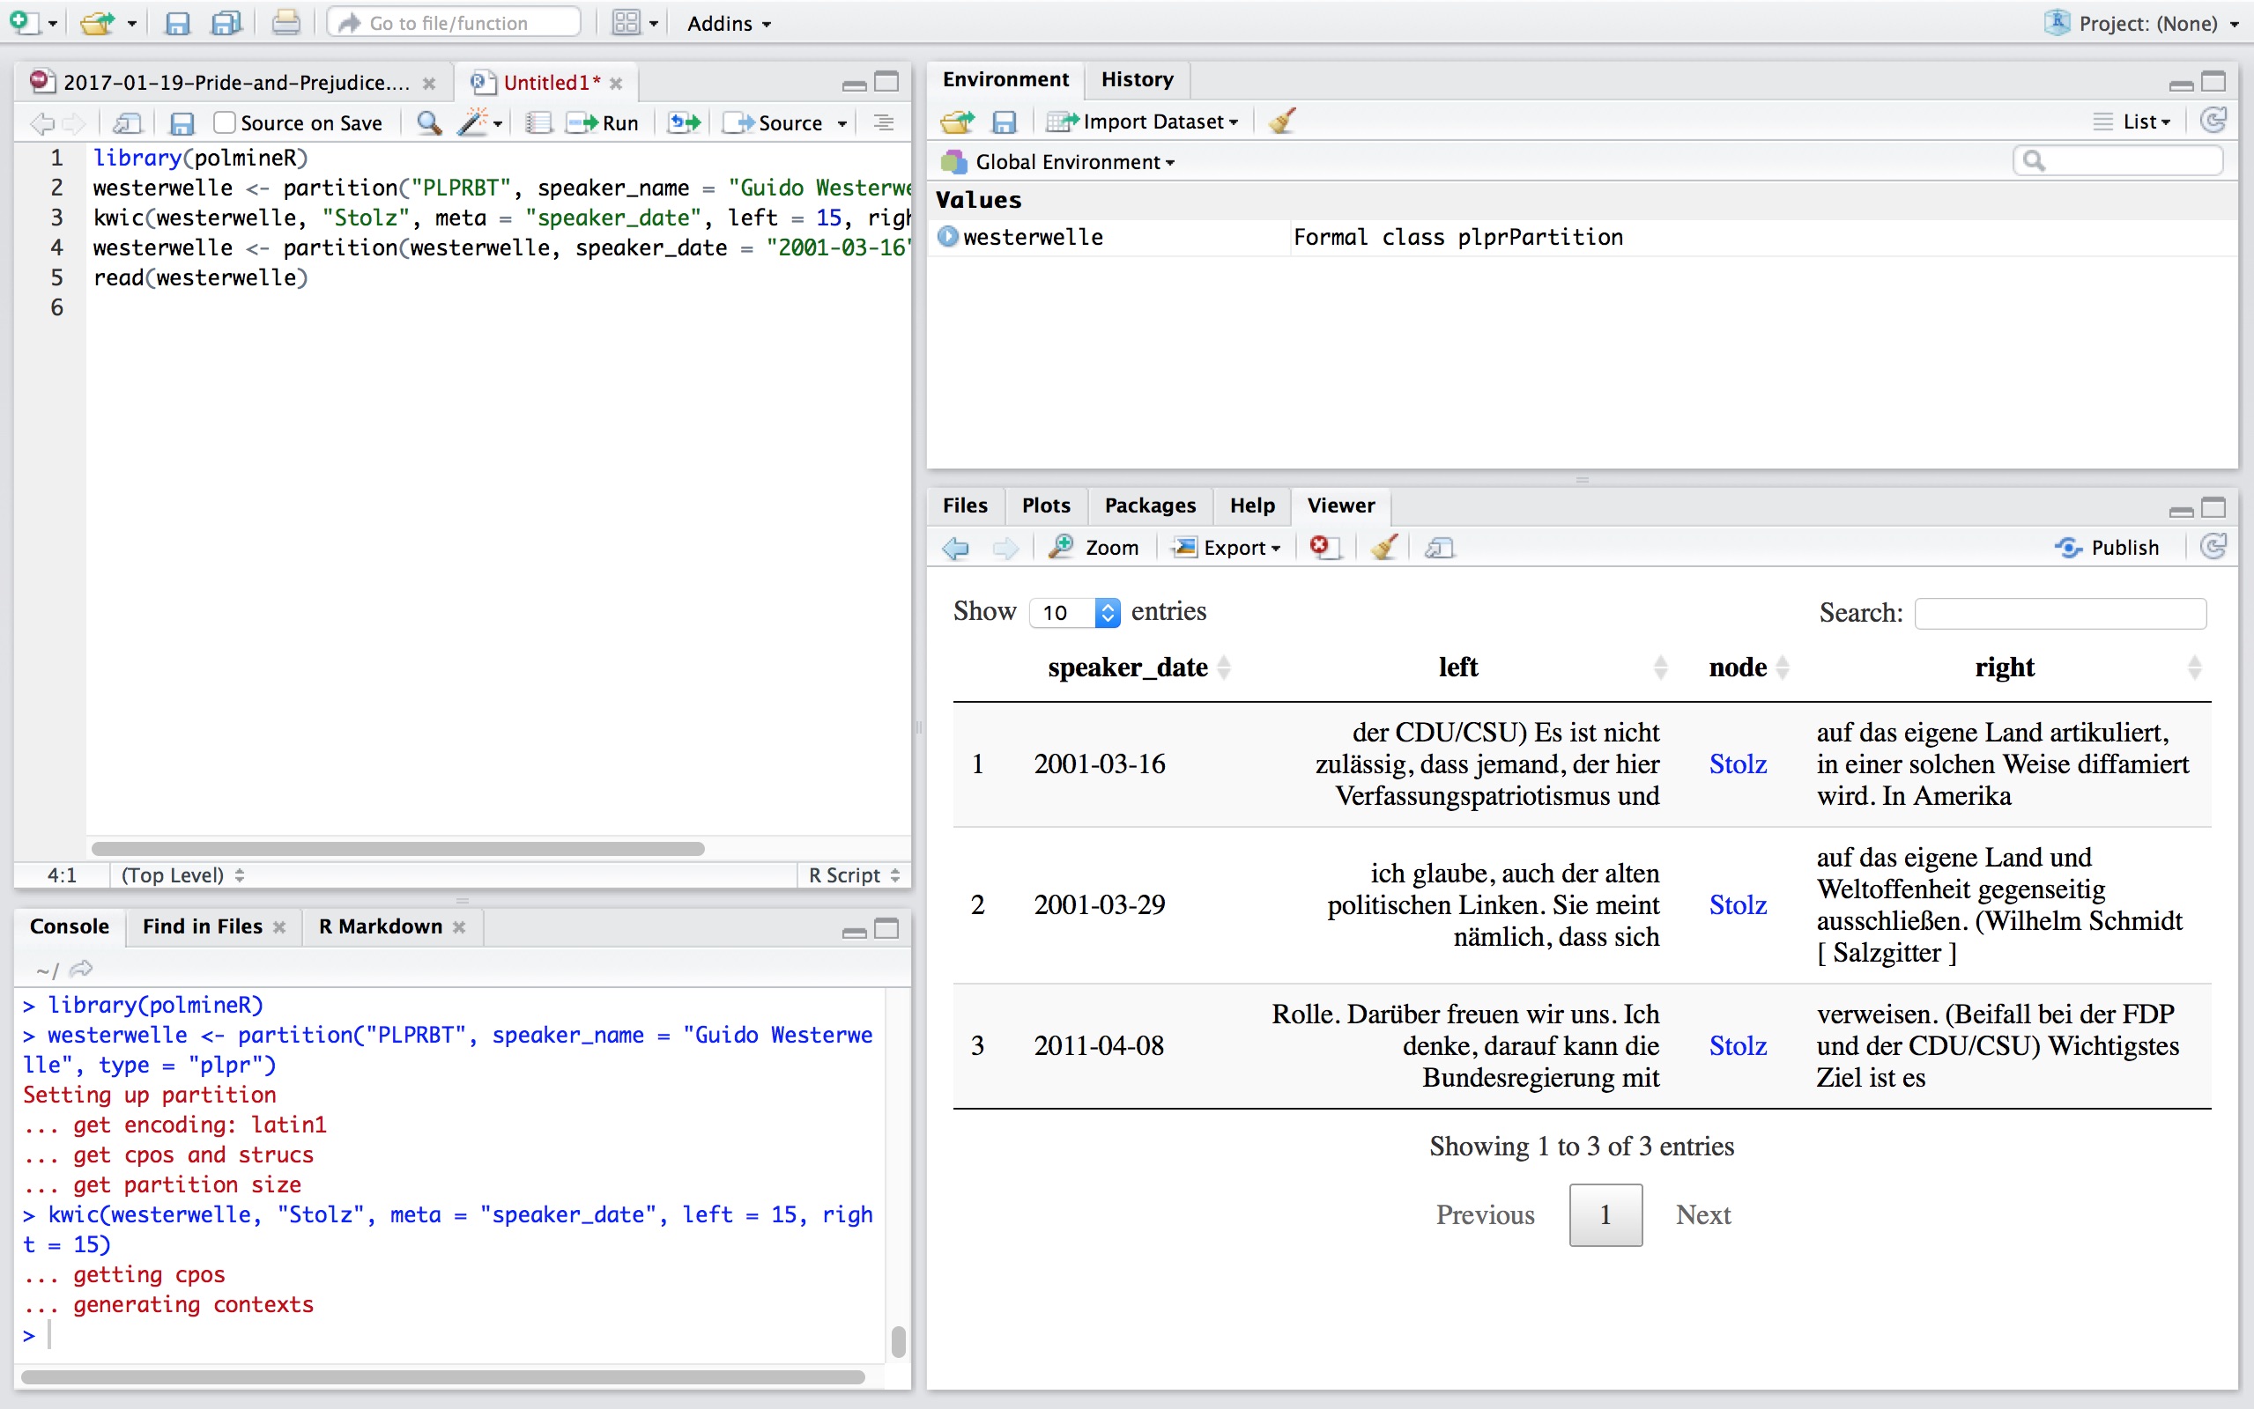The height and width of the screenshot is (1409, 2254).
Task: Open the R Script file type selector
Action: [854, 875]
